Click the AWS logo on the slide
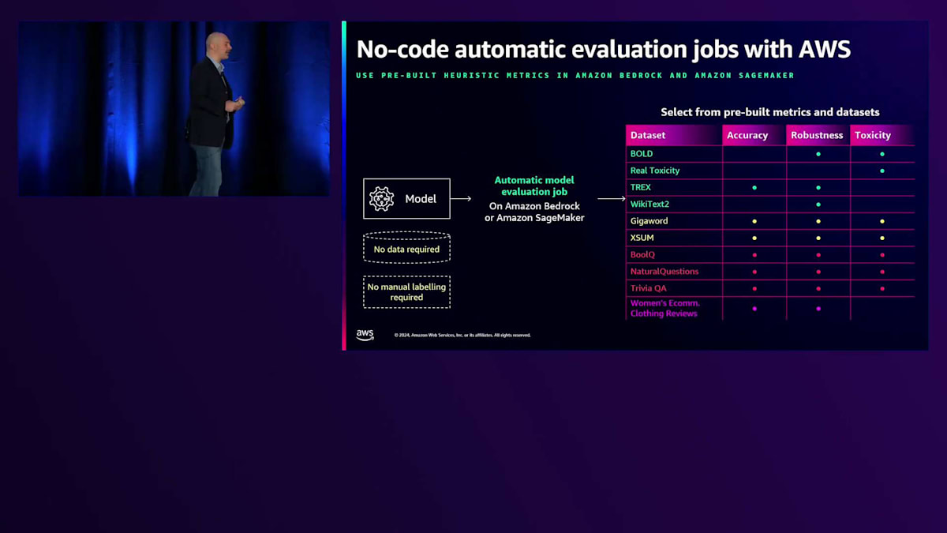 (365, 335)
